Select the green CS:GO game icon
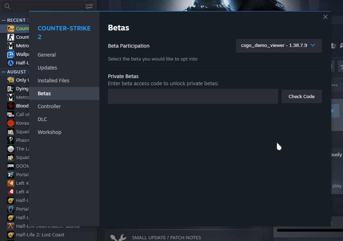This screenshot has height=241, width=343. [x=10, y=29]
